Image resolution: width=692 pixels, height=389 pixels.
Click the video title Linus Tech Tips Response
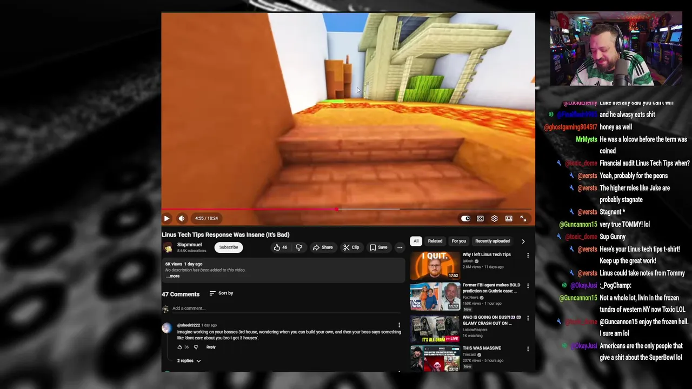pos(225,234)
